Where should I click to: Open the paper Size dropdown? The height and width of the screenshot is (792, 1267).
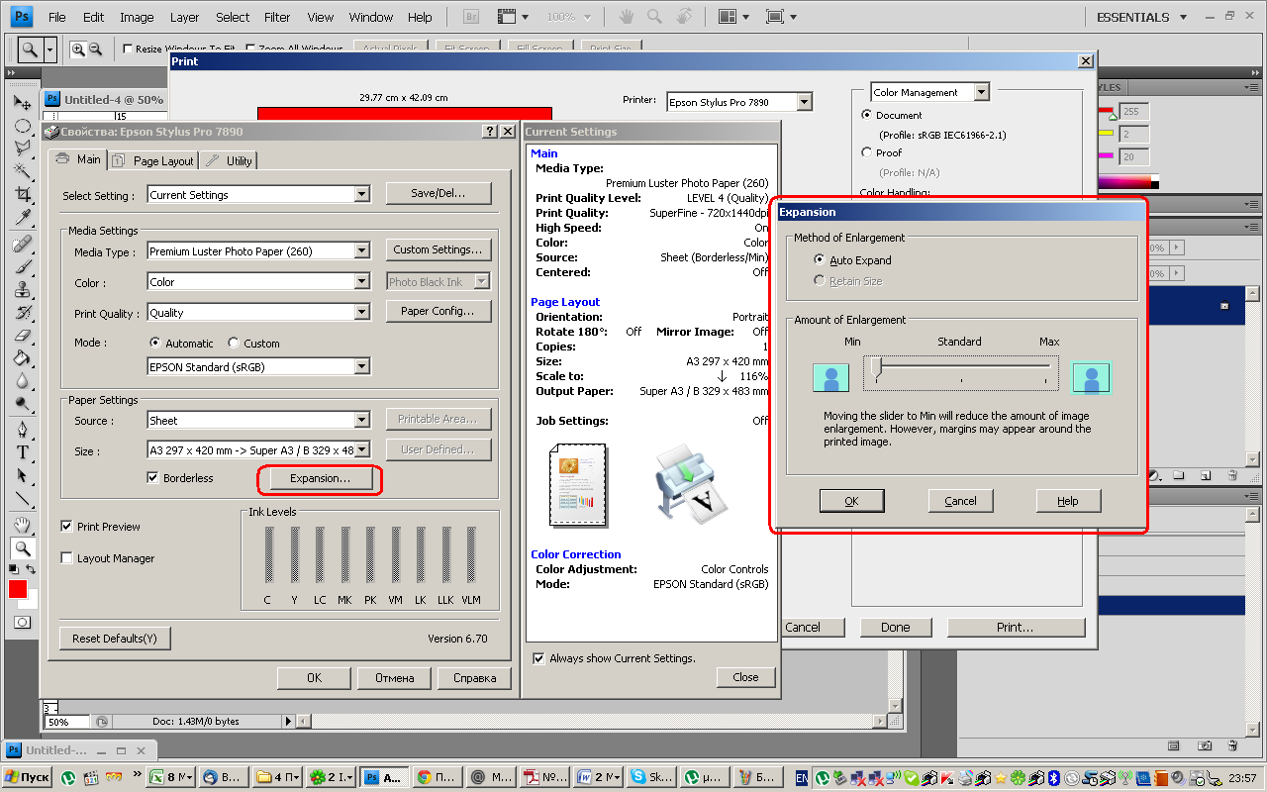click(258, 450)
